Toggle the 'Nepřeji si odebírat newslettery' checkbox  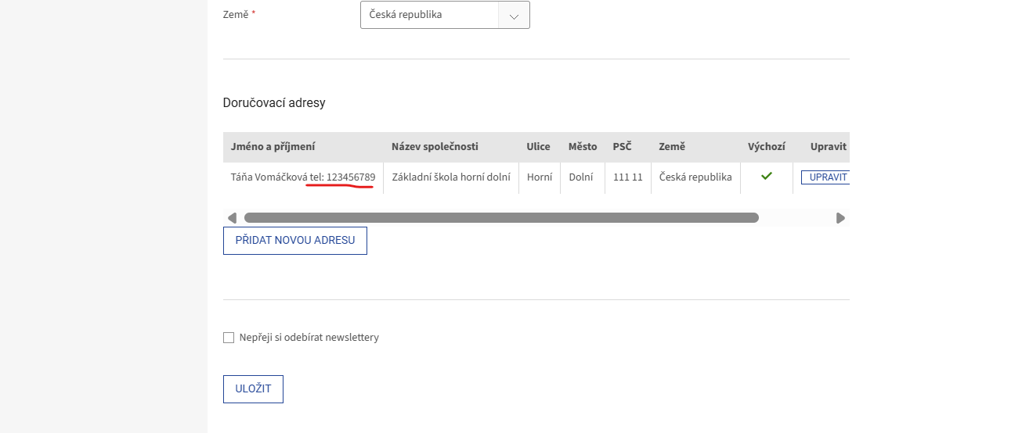[229, 338]
